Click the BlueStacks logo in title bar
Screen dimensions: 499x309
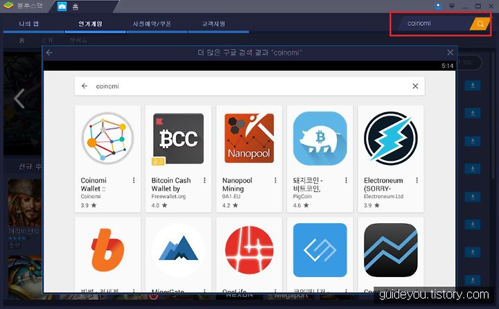pyautogui.click(x=8, y=6)
